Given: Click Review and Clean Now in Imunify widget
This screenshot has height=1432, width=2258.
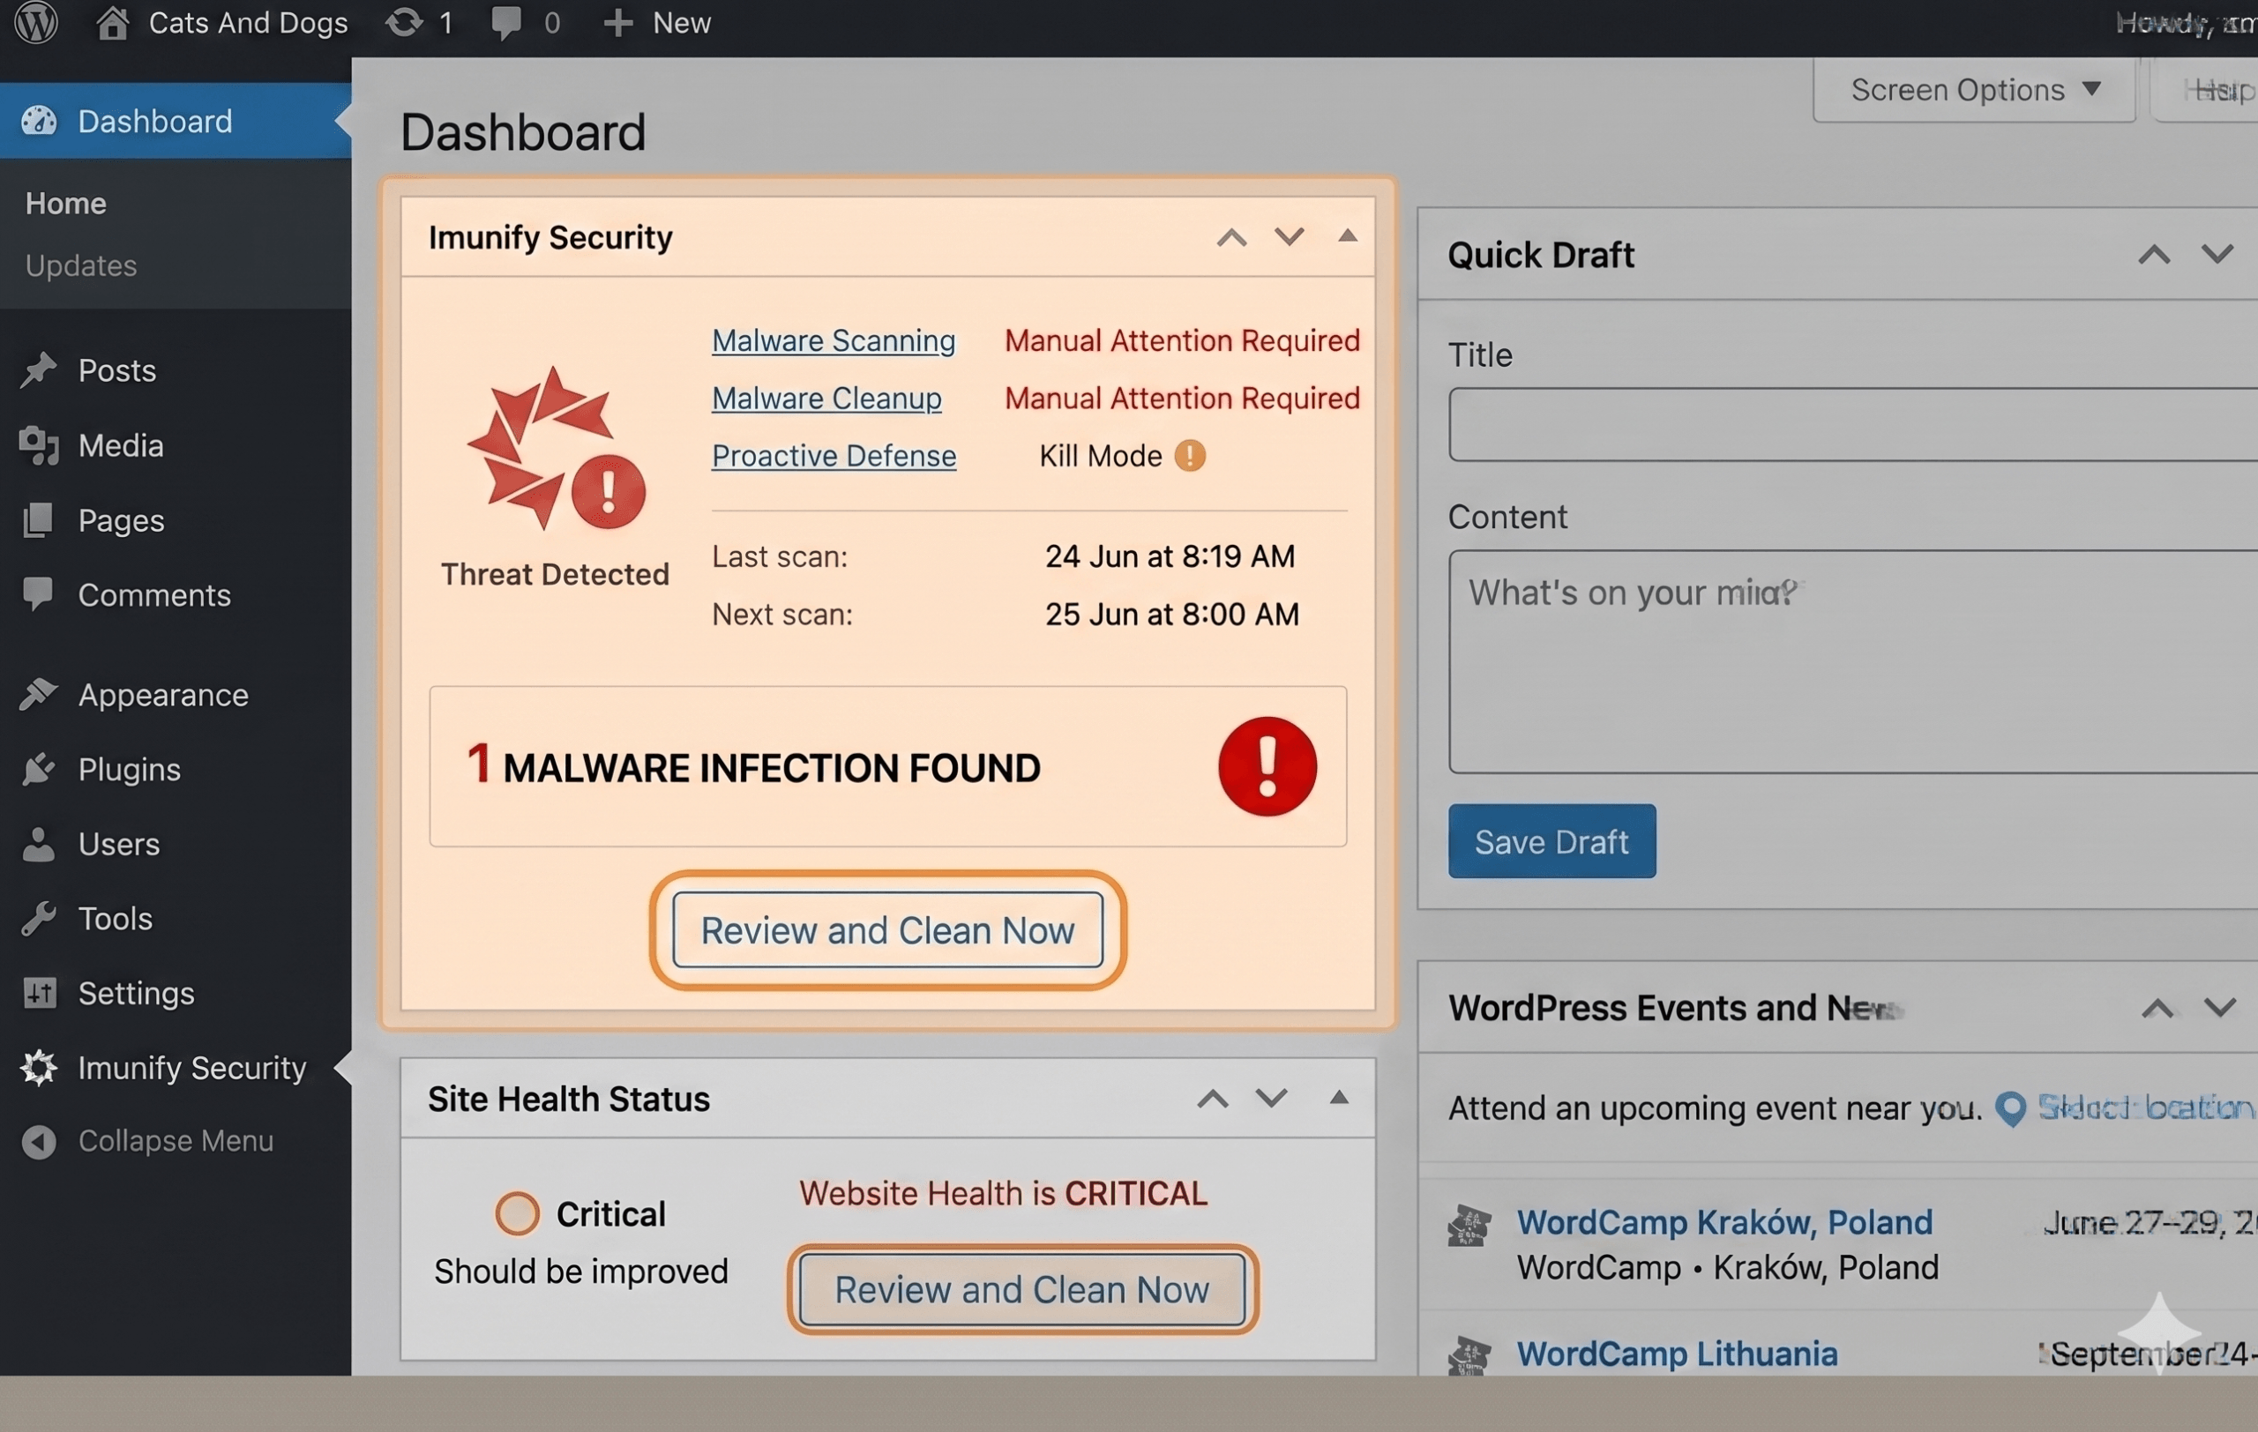Looking at the screenshot, I should (x=887, y=929).
